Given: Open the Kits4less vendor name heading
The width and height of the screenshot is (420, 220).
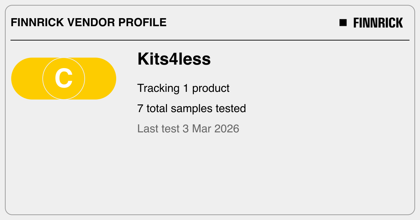Looking at the screenshot, I should coord(174,59).
